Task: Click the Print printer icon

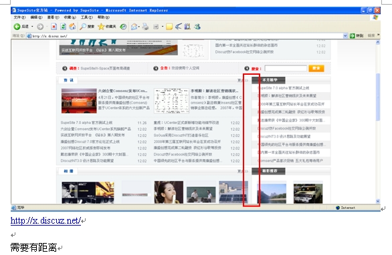Action: [x=145, y=27]
